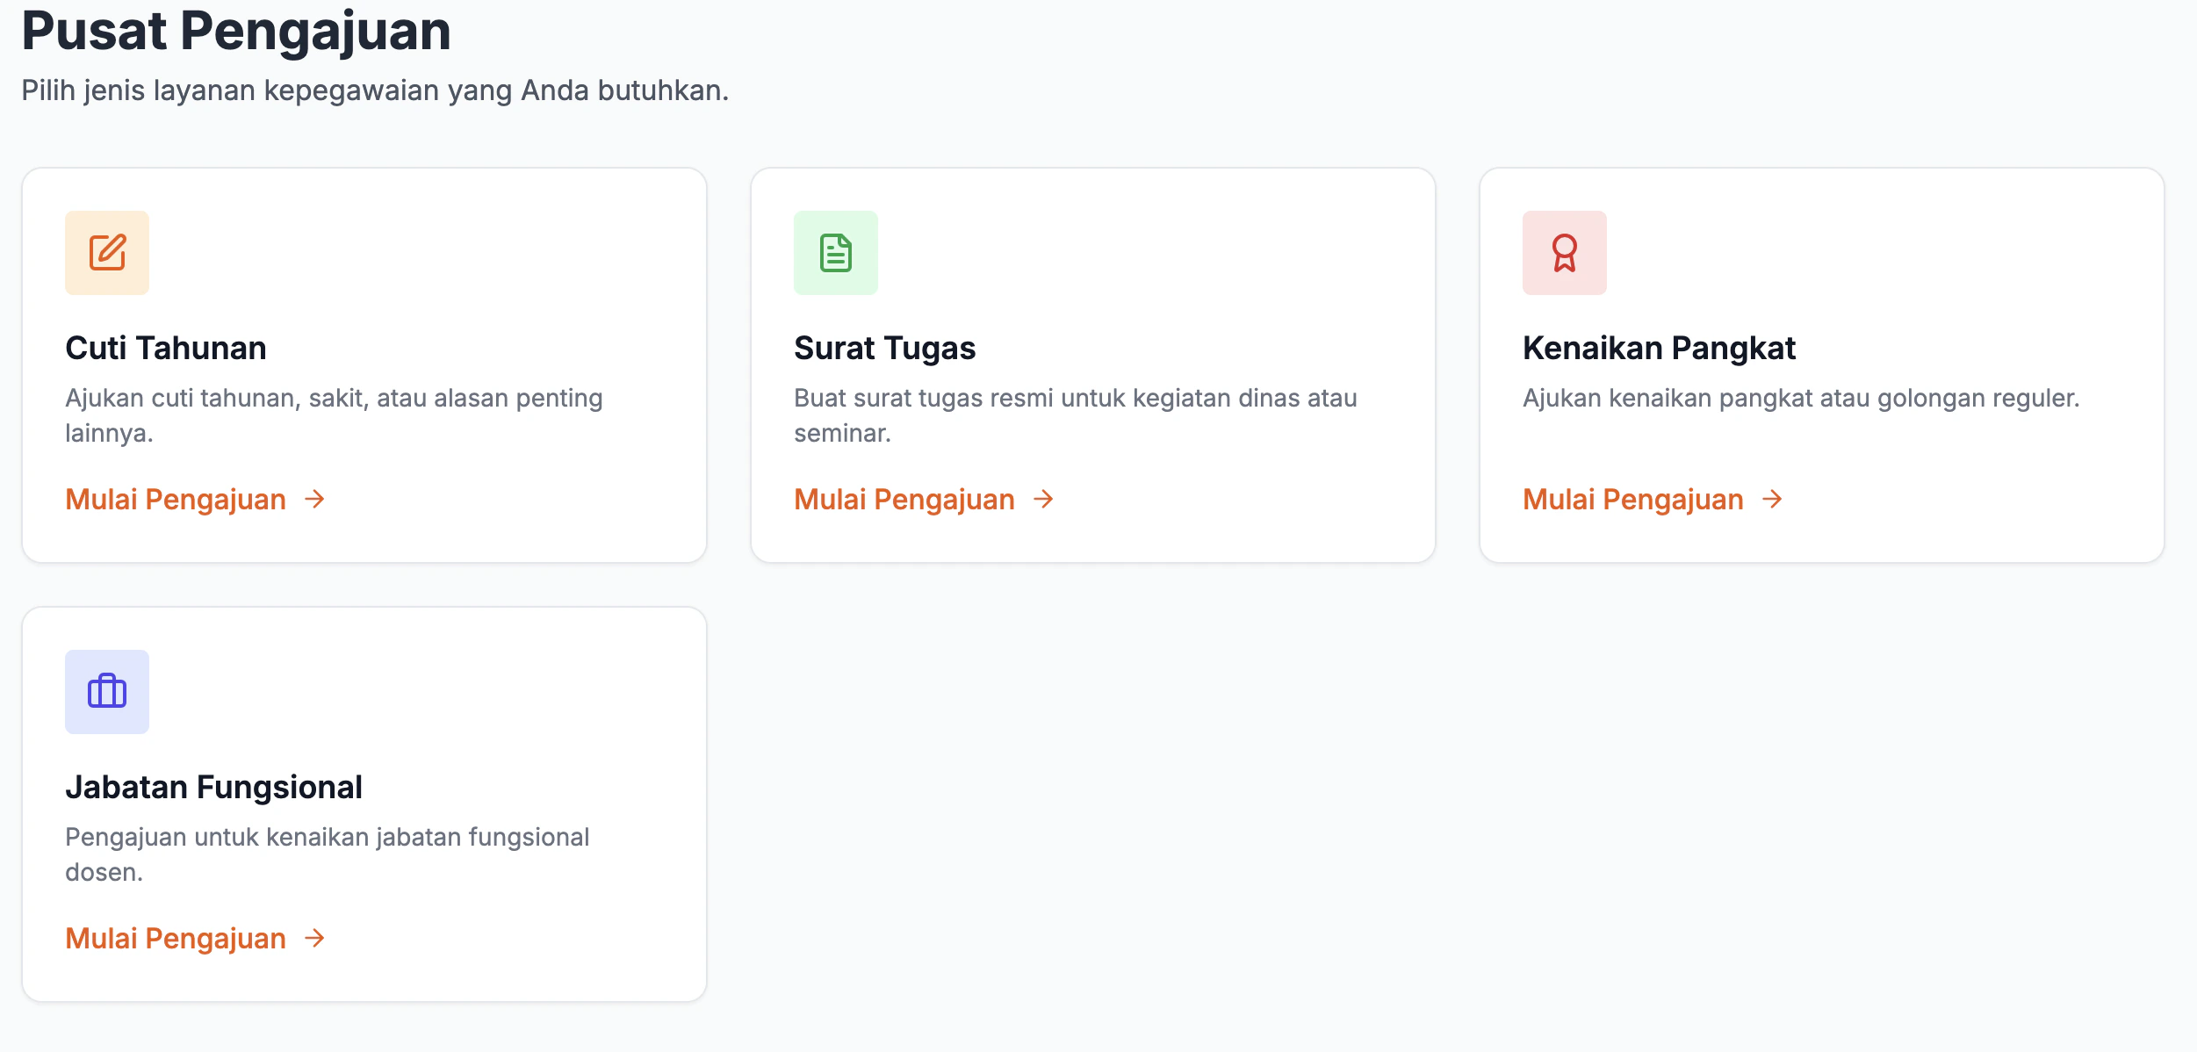Click the arrow icon beside Surat Tugas submission link

[1043, 500]
